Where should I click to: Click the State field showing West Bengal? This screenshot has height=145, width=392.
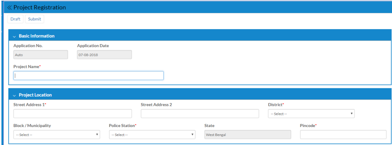pos(247,135)
